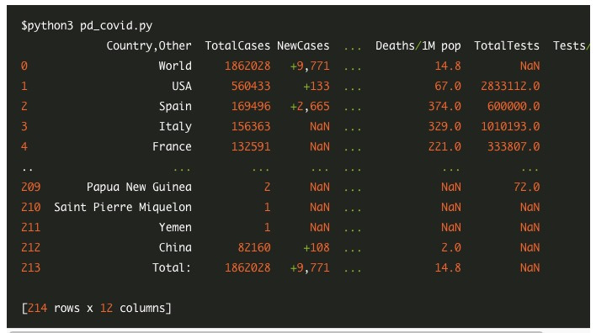Click the "Total:" row label
The height and width of the screenshot is (333, 596).
172,267
